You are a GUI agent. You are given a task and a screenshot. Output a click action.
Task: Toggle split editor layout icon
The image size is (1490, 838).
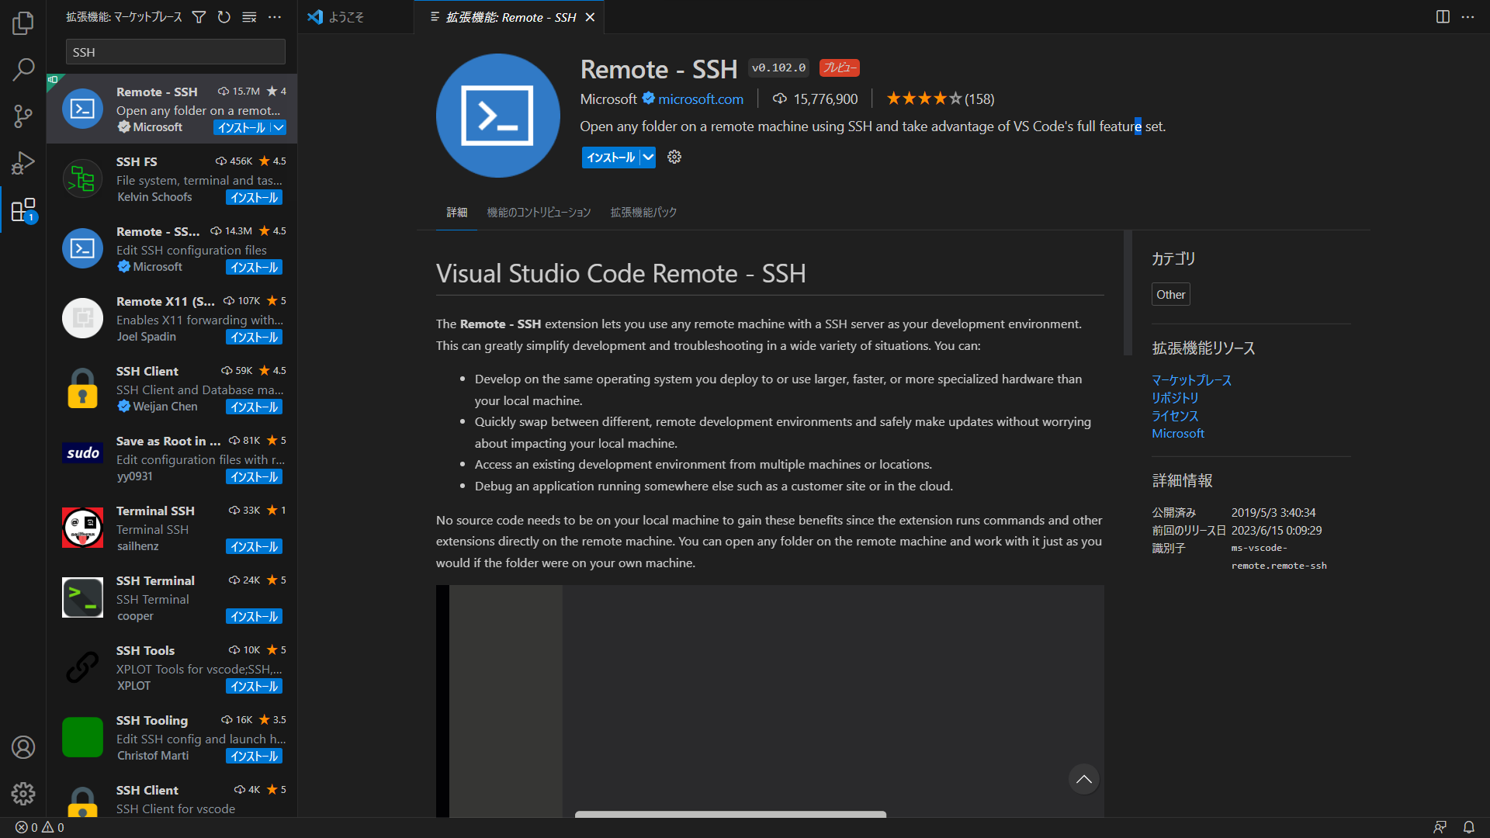pyautogui.click(x=1443, y=17)
